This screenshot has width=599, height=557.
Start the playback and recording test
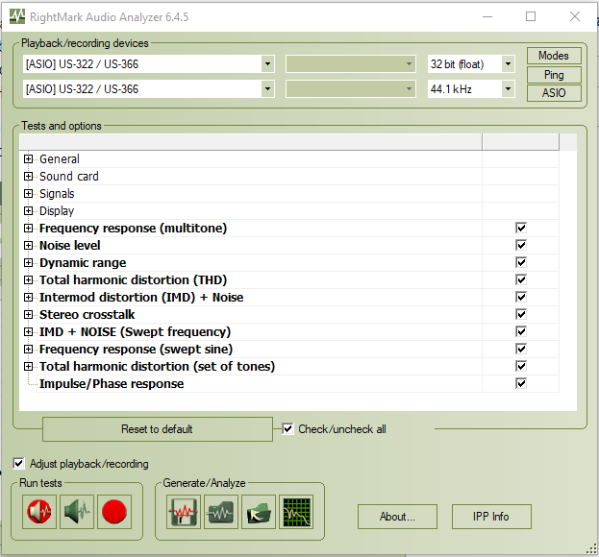click(x=39, y=512)
